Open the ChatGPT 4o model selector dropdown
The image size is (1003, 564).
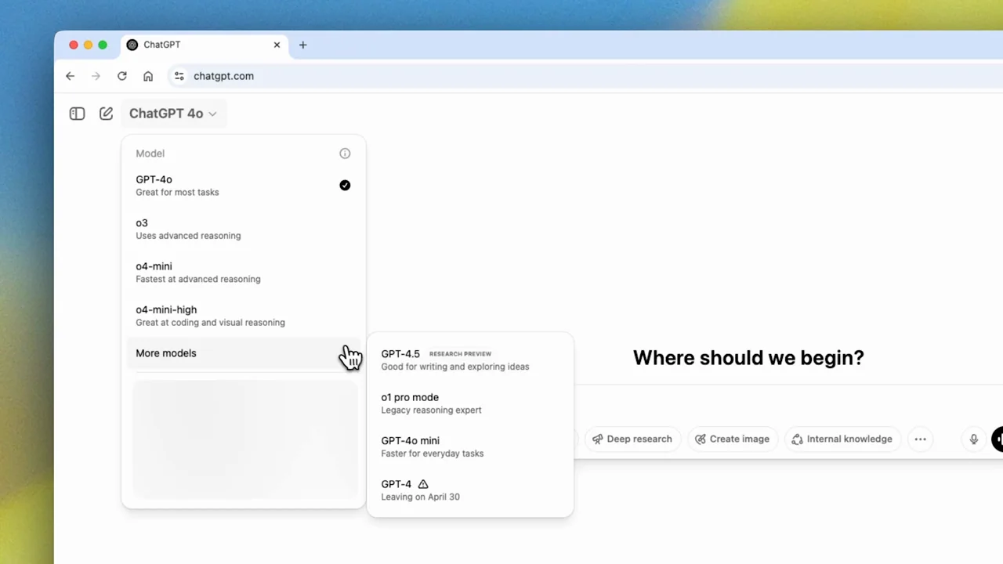click(172, 114)
